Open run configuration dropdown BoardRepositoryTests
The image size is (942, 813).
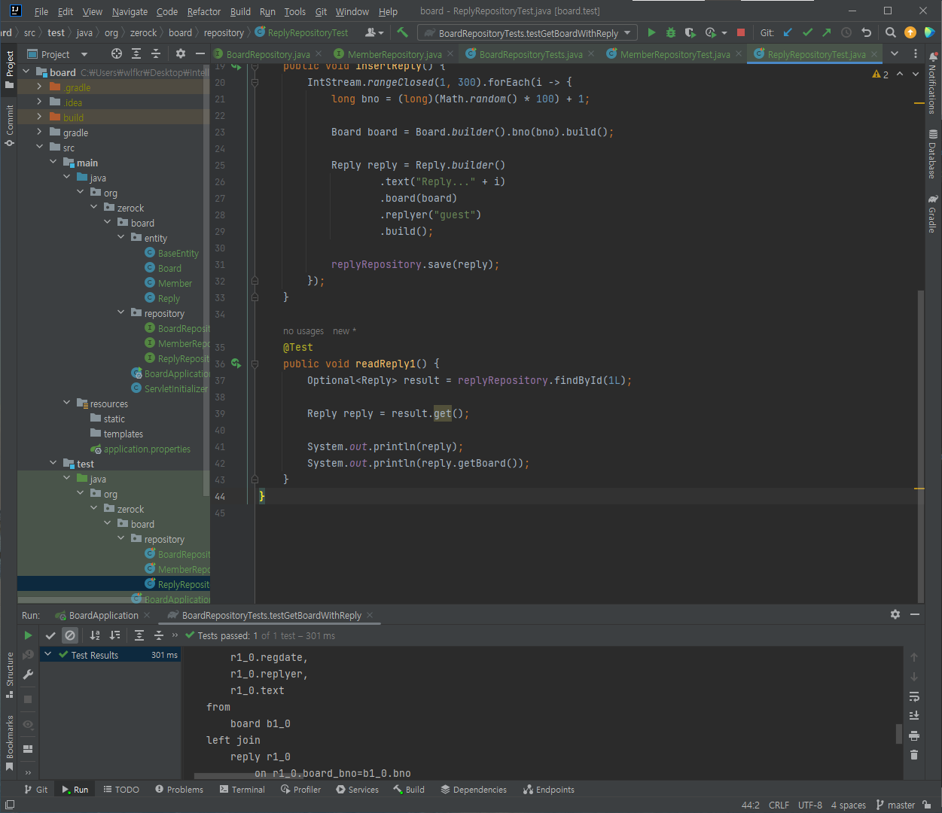[x=528, y=32]
